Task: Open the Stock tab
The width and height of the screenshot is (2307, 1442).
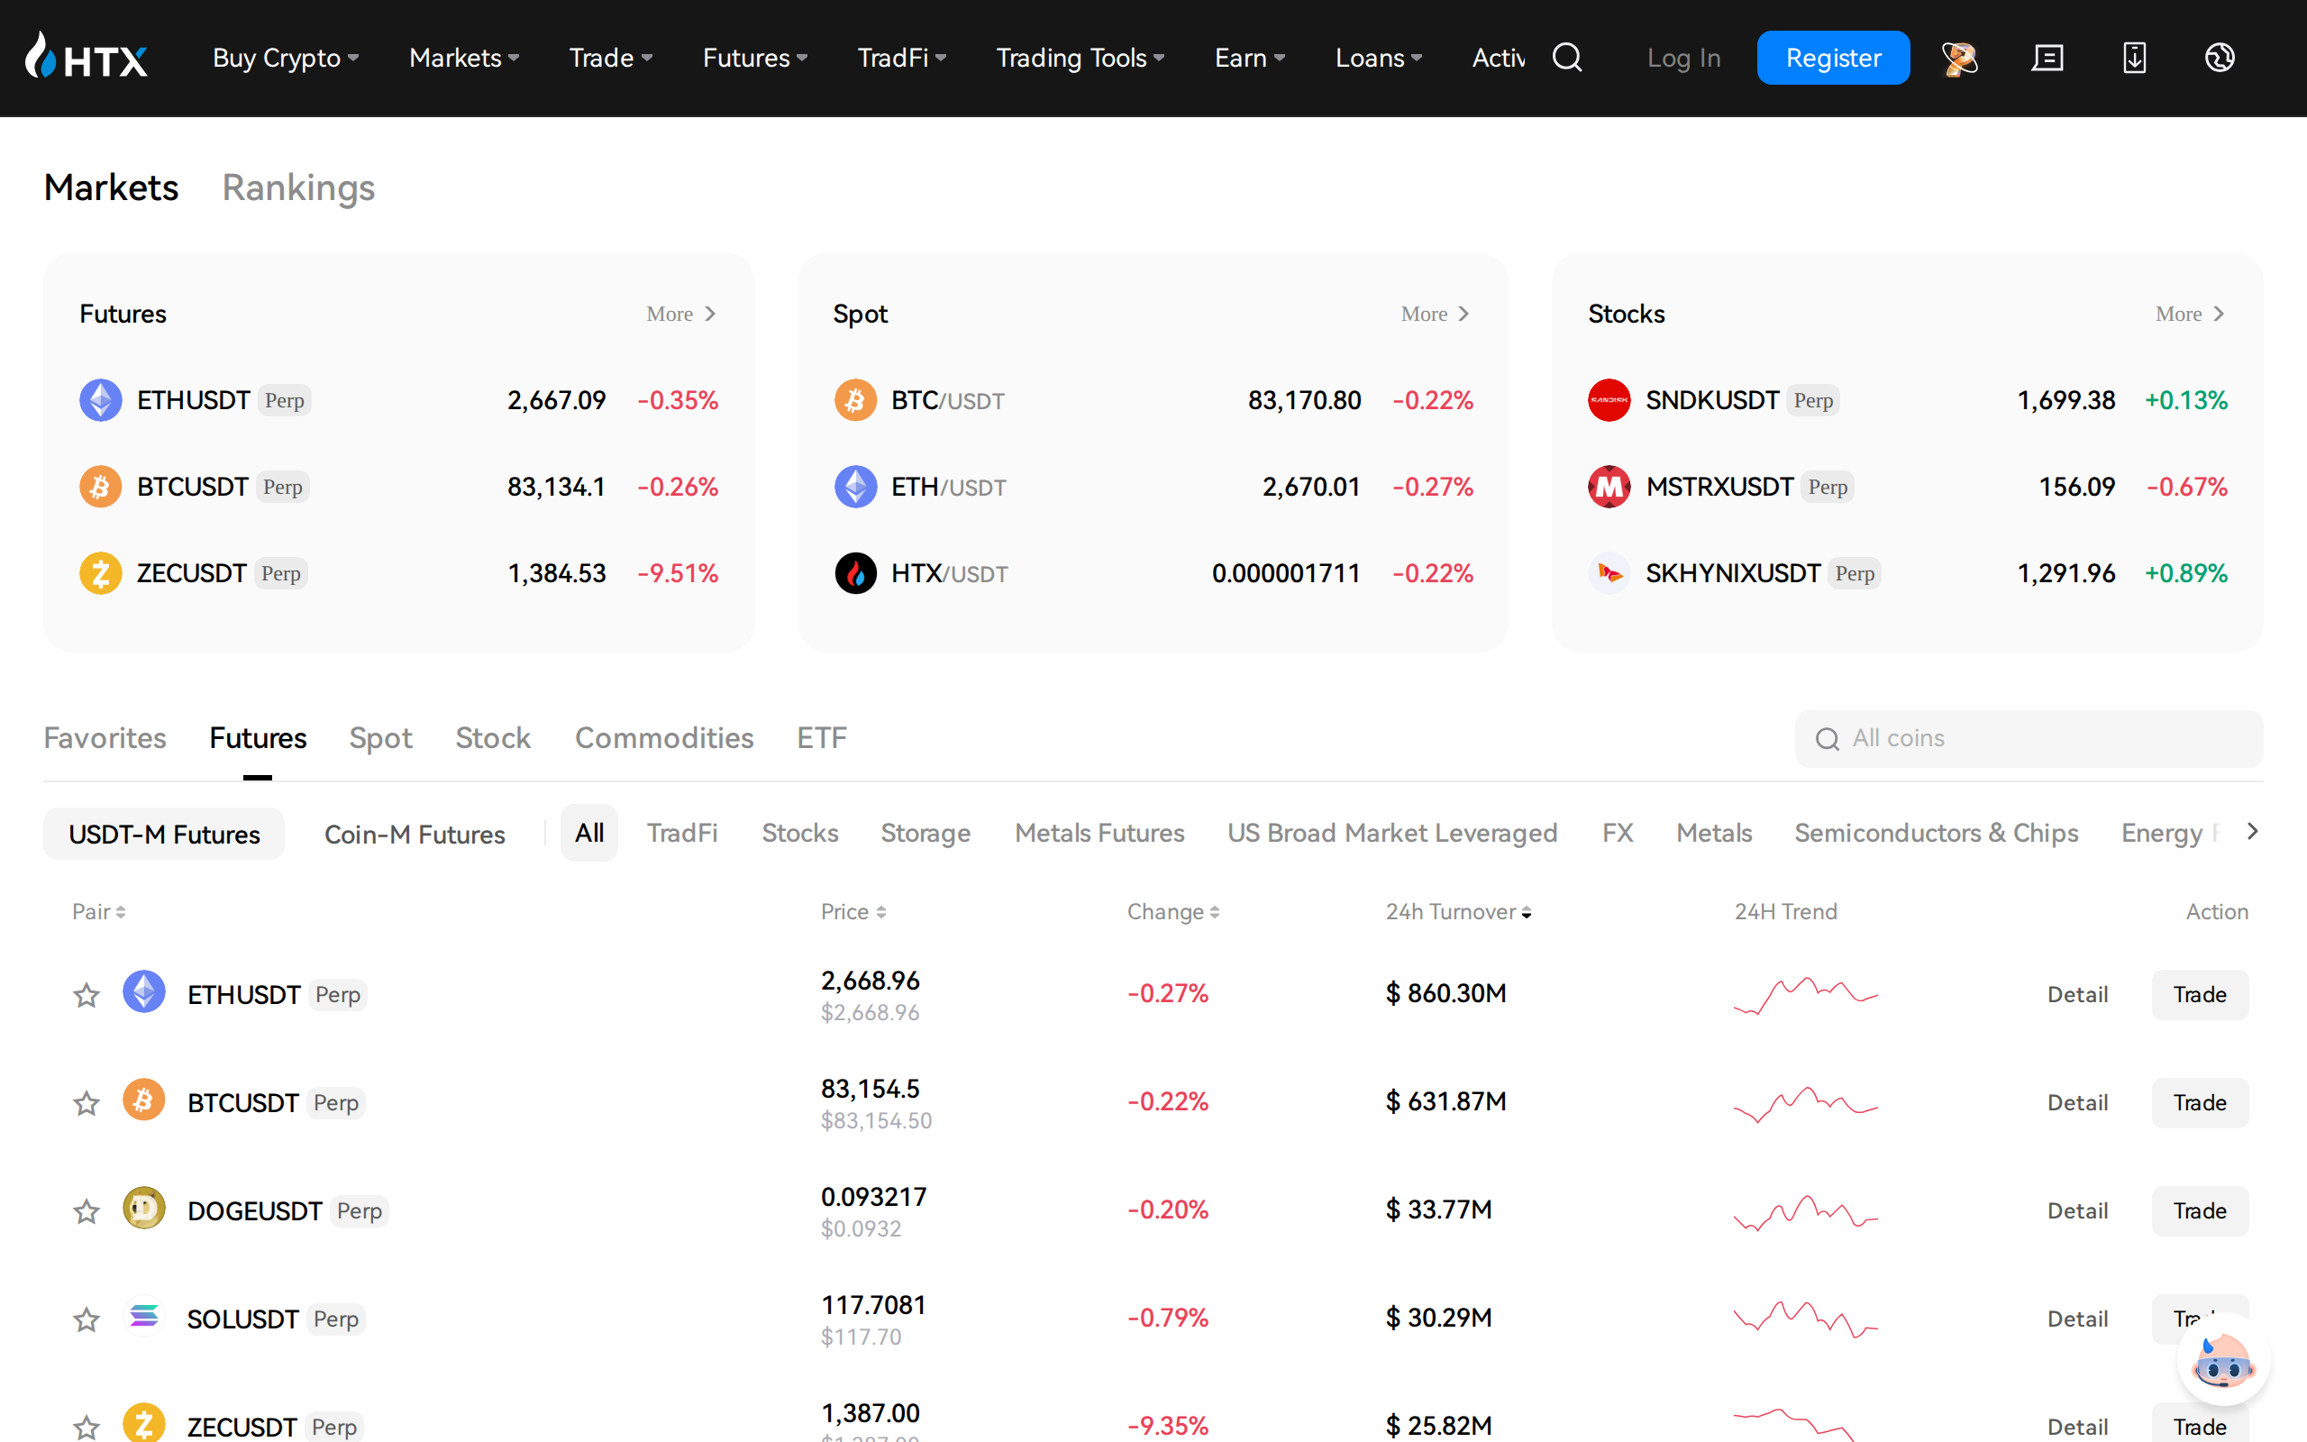Action: [x=493, y=738]
